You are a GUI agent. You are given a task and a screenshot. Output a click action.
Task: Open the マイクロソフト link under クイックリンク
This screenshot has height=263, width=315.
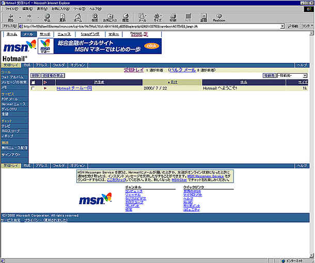pyautogui.click(x=193, y=195)
